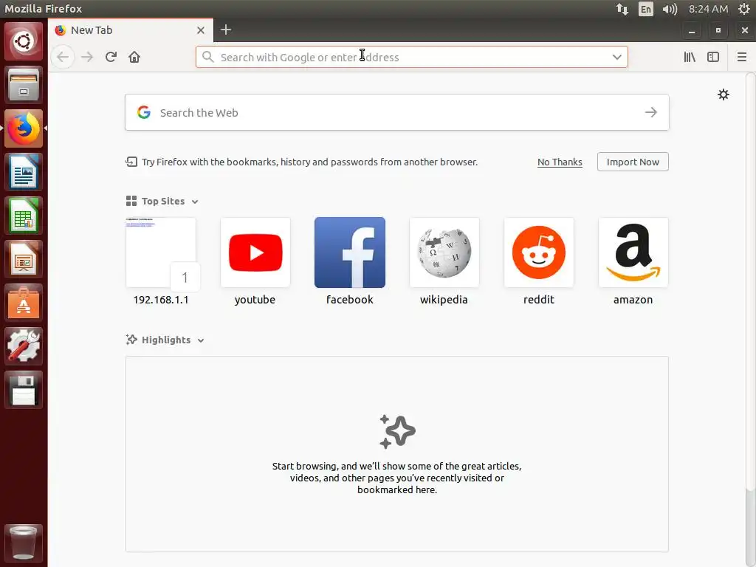
Task: Launch LibreOffice Writer from launcher
Action: coord(24,171)
